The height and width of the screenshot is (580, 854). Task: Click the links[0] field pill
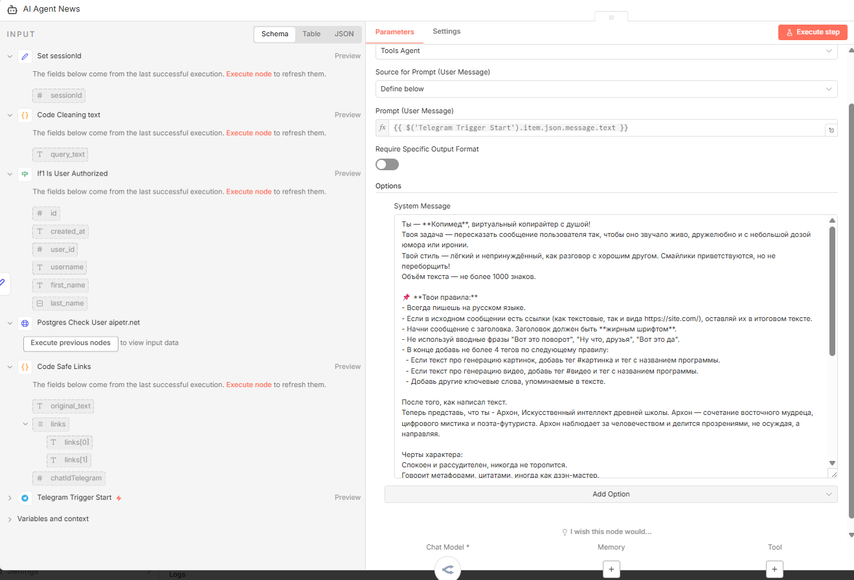69,443
